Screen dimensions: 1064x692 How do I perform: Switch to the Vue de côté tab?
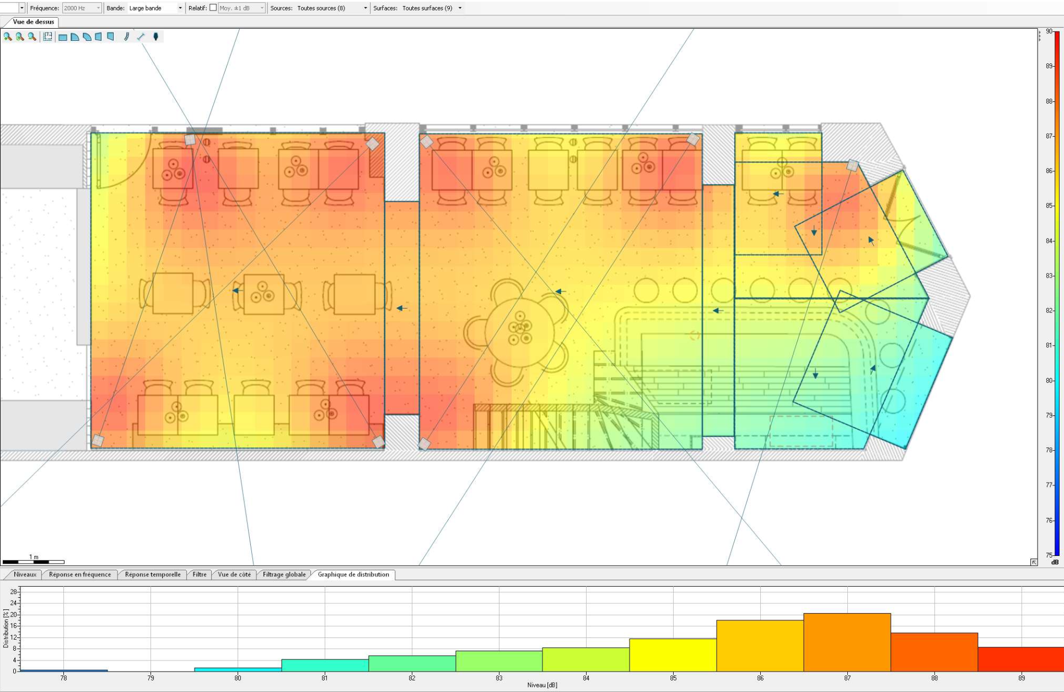click(x=234, y=575)
